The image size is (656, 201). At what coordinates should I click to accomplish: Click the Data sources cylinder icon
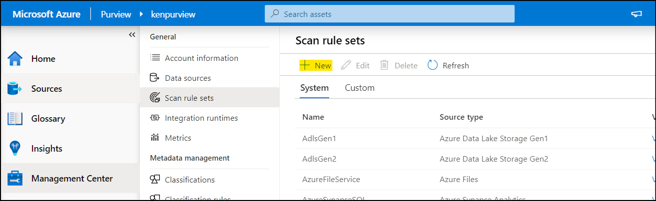pyautogui.click(x=155, y=78)
